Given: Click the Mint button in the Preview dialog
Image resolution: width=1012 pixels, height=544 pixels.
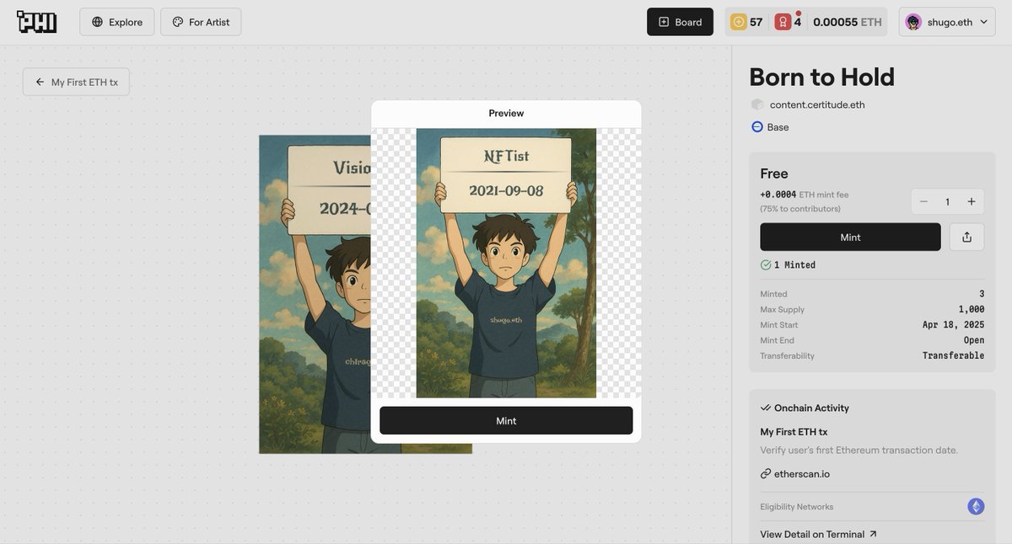Looking at the screenshot, I should point(506,421).
